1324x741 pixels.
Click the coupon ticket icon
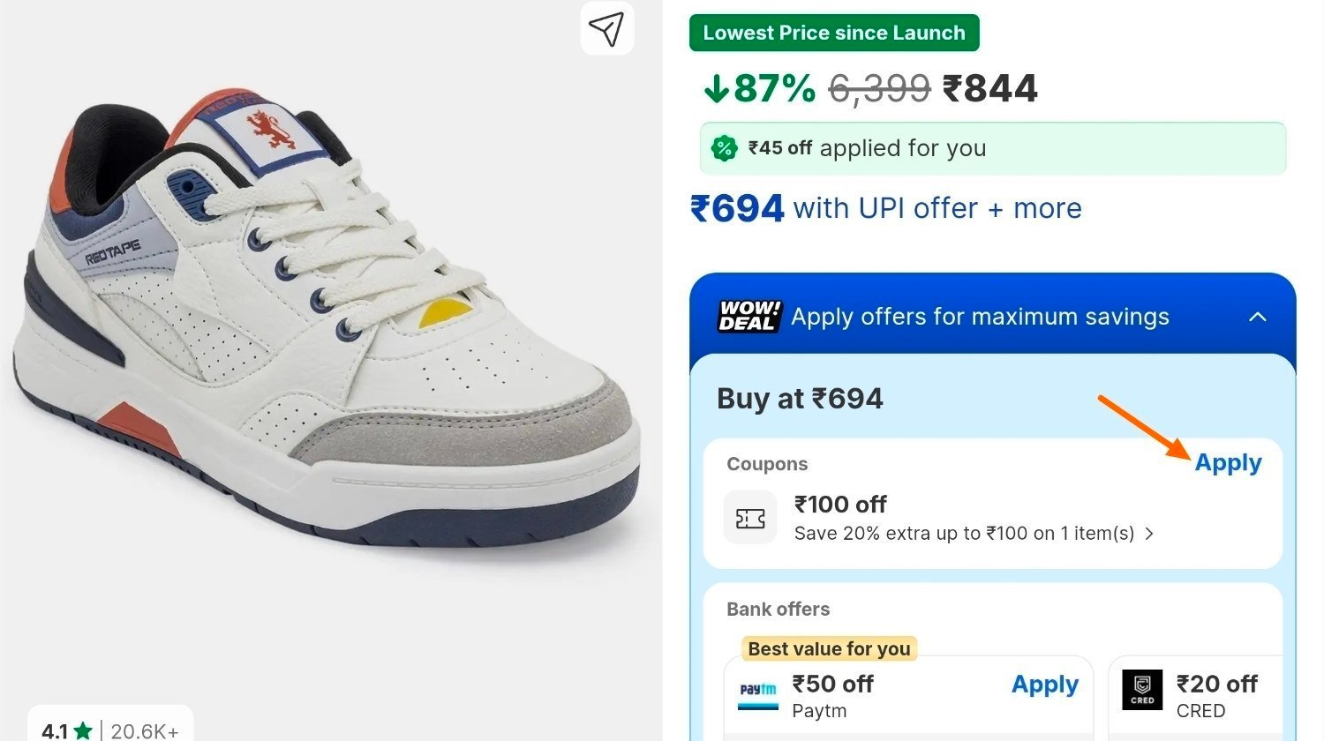750,518
